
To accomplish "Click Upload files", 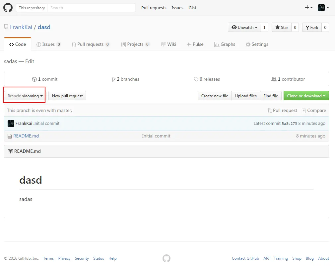I will [x=246, y=96].
